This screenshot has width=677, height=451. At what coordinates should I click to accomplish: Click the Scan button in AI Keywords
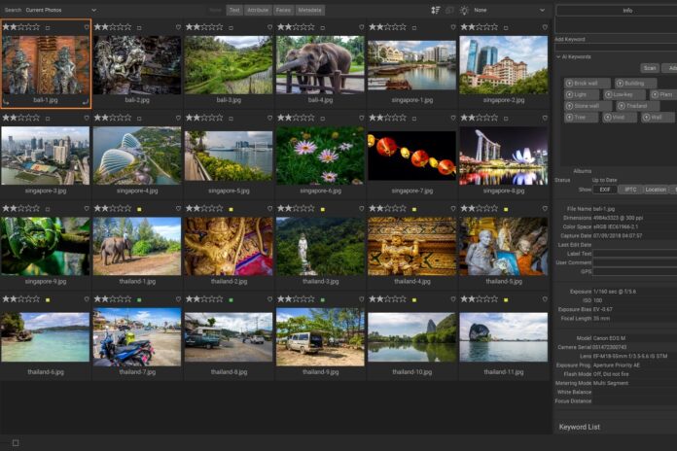(650, 68)
